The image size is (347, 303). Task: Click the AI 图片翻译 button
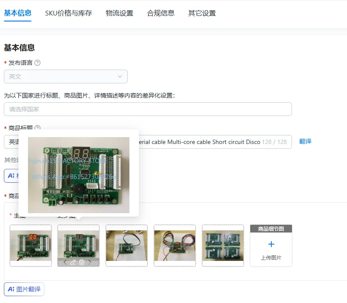click(24, 289)
